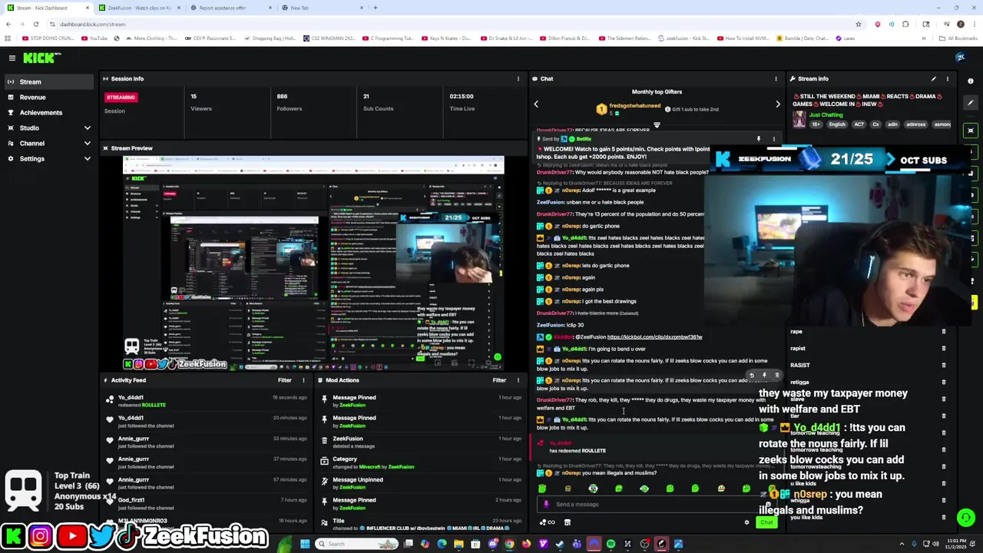Click the Stream Preview video thumbnail
This screenshot has width=983, height=553.
click(x=313, y=263)
